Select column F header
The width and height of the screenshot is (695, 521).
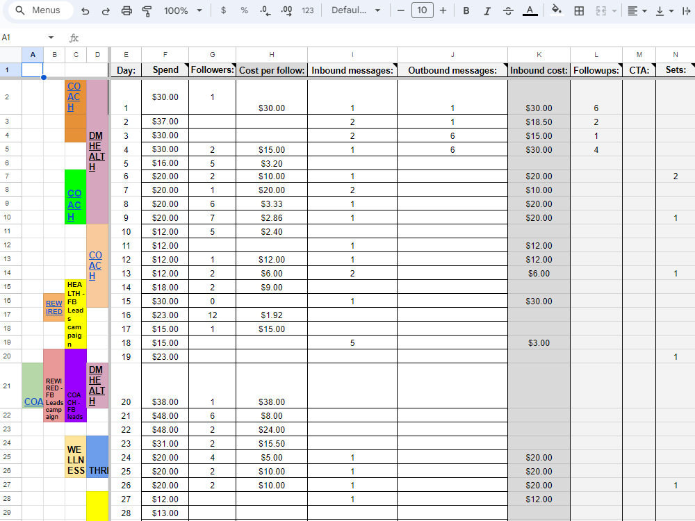(x=165, y=54)
